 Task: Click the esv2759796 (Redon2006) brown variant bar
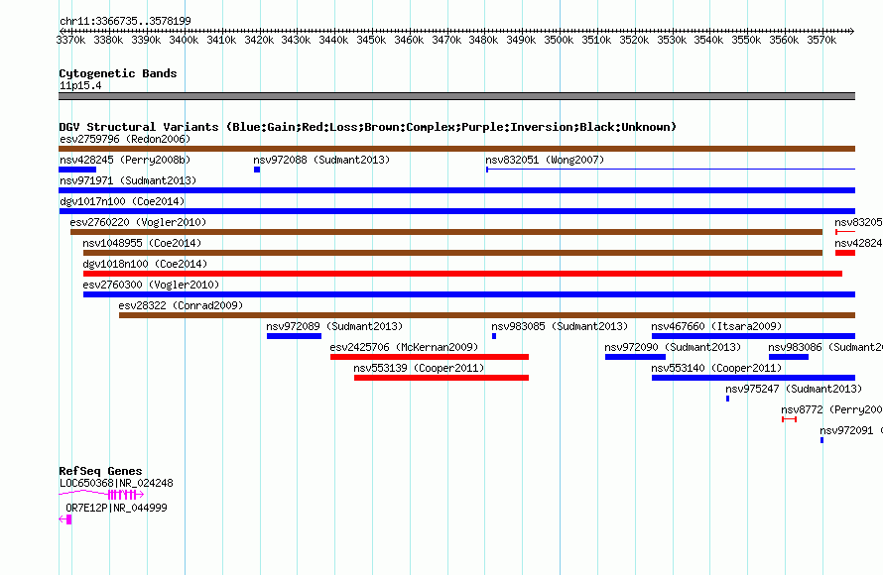[456, 149]
